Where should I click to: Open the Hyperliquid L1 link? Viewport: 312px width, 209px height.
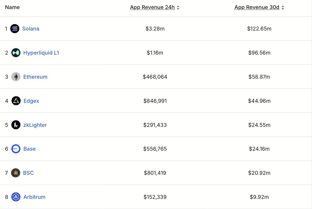point(41,53)
